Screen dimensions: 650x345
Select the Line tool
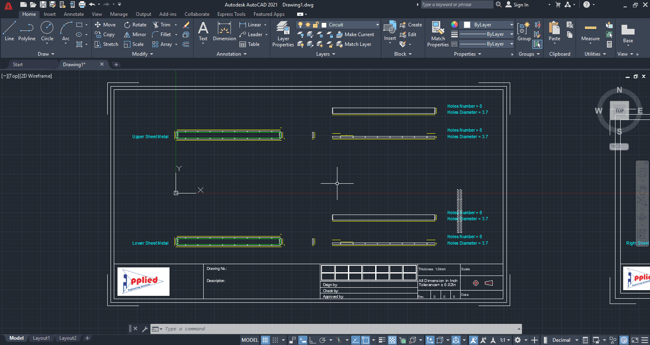(9, 32)
